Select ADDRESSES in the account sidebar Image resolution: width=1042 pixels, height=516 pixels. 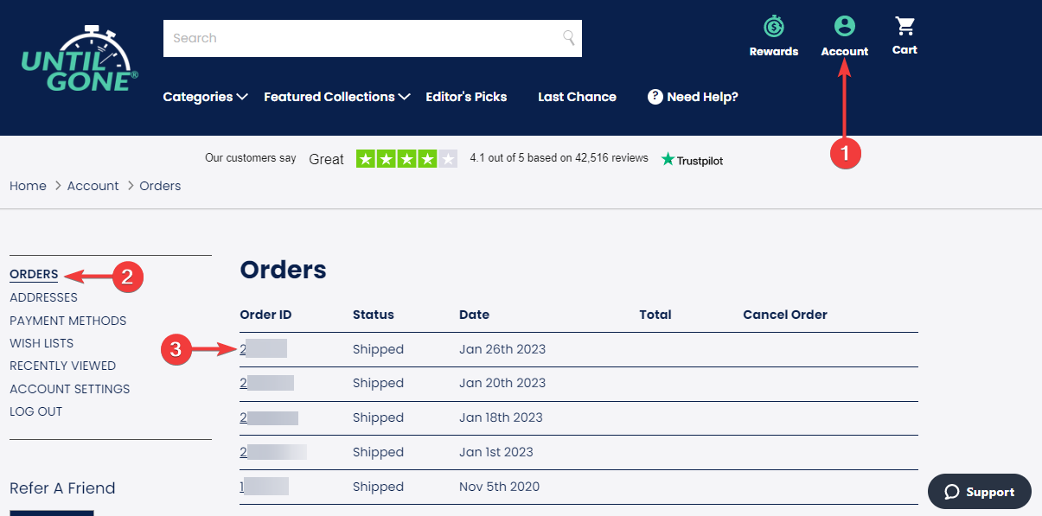(x=43, y=297)
